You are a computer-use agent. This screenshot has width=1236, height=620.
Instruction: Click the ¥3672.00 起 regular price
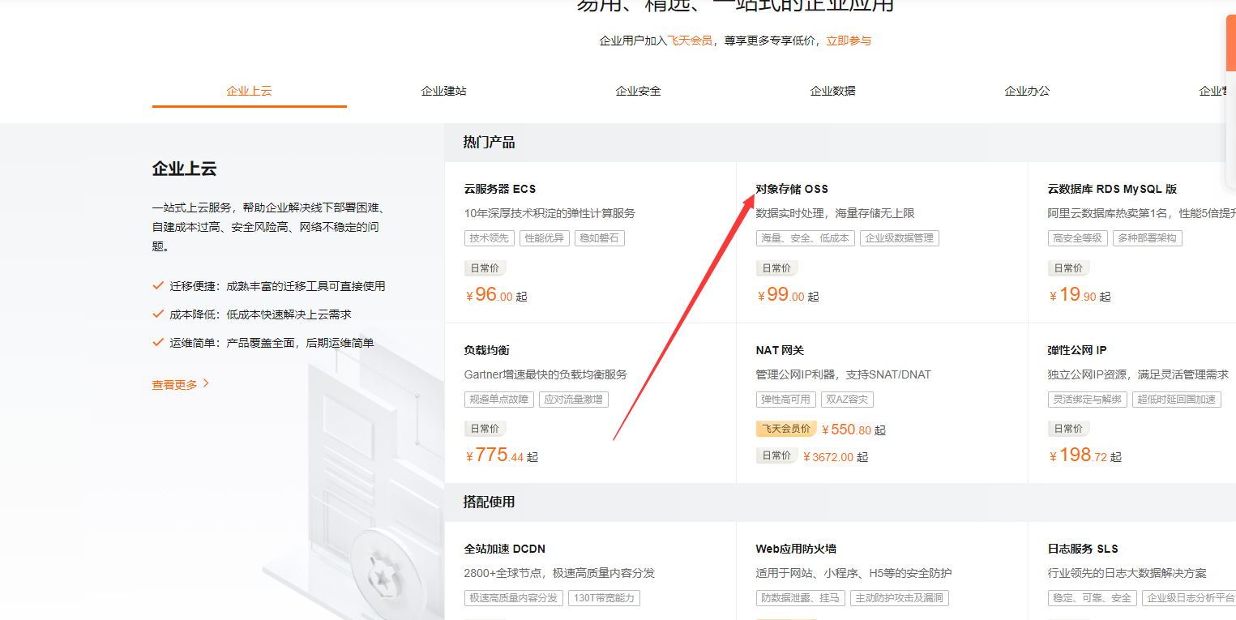[x=835, y=457]
